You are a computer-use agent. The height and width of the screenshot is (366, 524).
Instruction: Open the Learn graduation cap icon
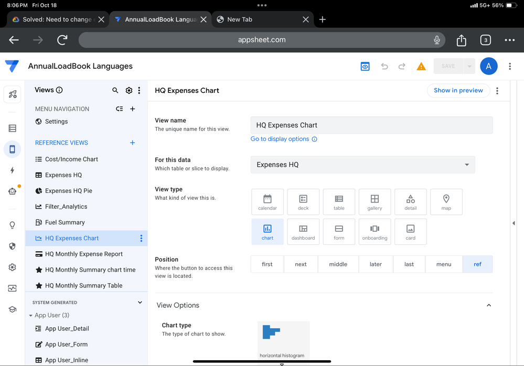[13, 309]
